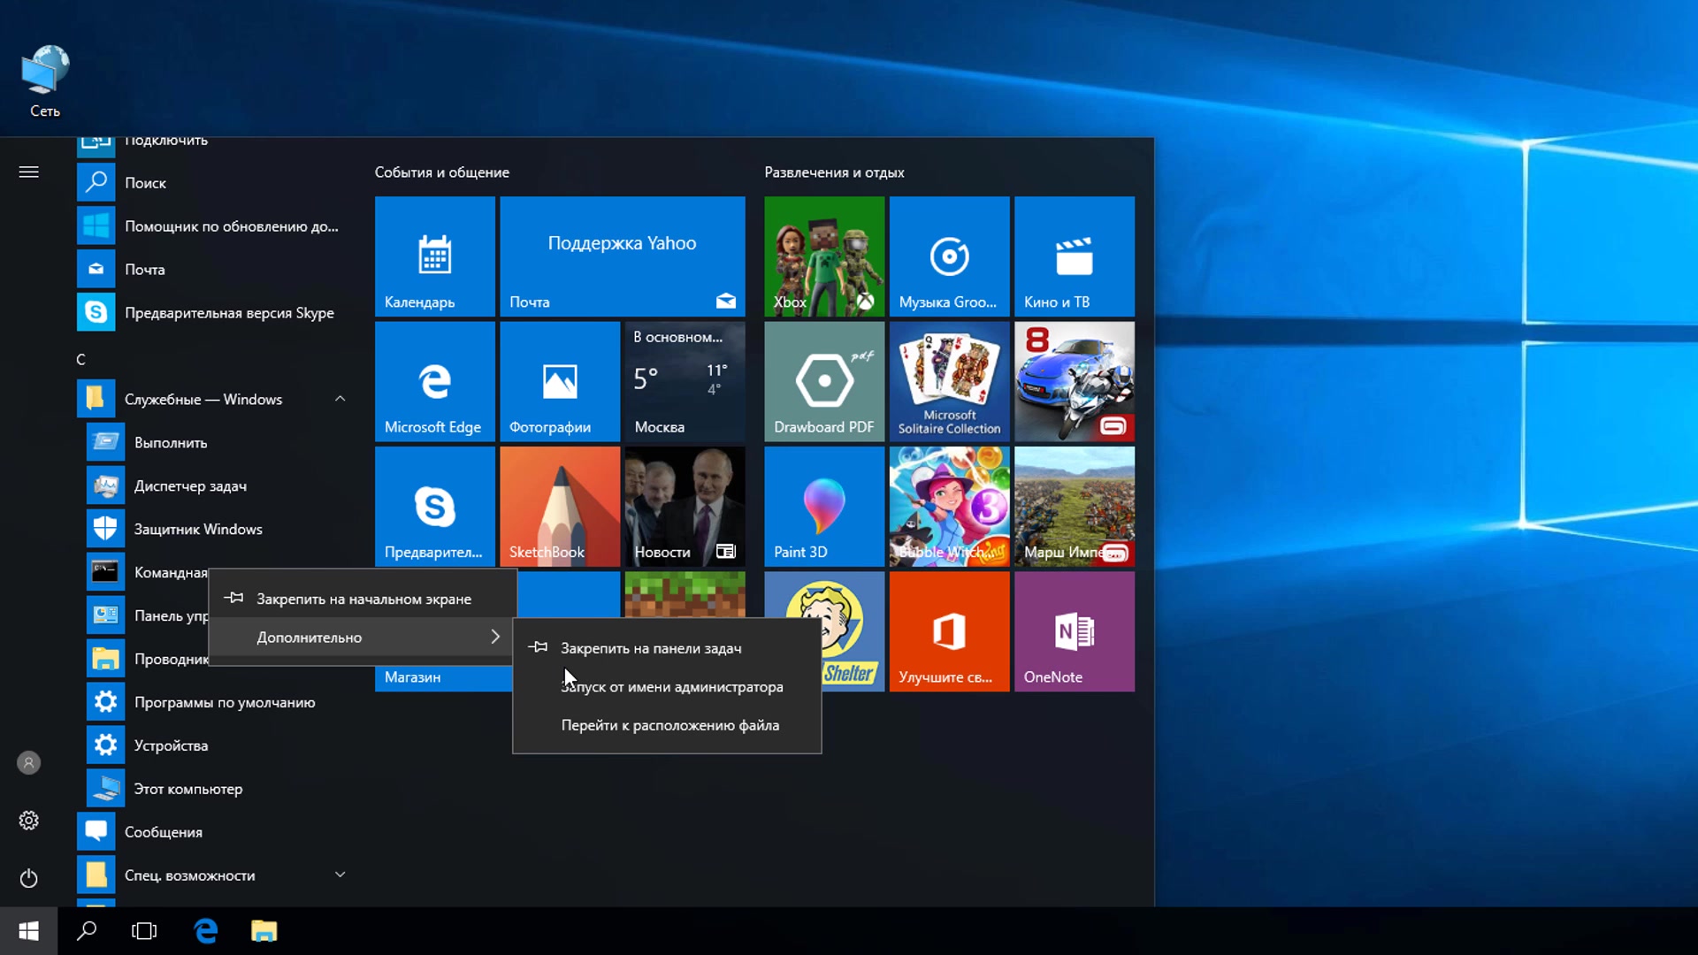The width and height of the screenshot is (1698, 955).
Task: Click the События и общение group title
Action: click(441, 172)
